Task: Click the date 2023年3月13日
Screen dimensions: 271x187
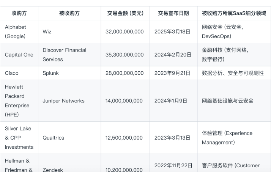Action: tap(172, 138)
